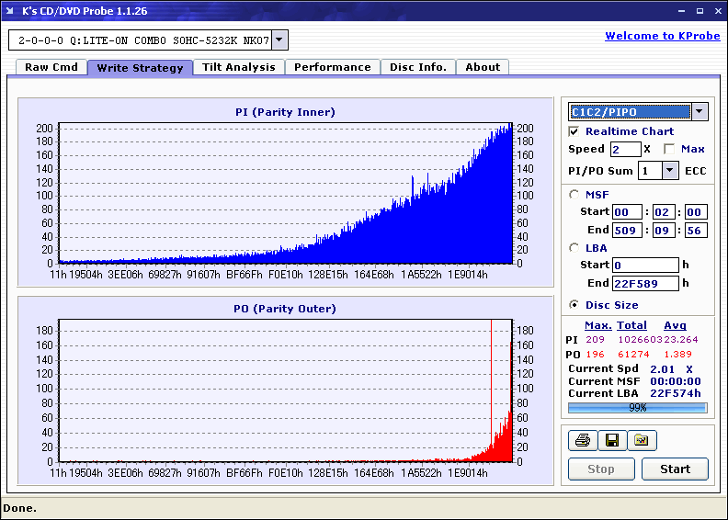Expand the PI/PO Sum dropdown
Image resolution: width=728 pixels, height=520 pixels.
coord(669,171)
